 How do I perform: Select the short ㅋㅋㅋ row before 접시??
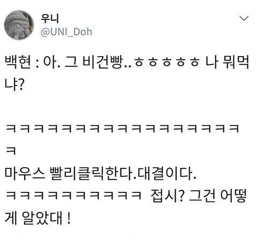pos(73,195)
